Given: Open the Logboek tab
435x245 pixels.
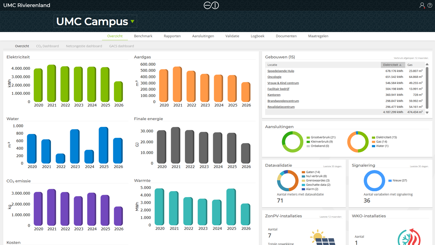Looking at the screenshot, I should tap(258, 36).
